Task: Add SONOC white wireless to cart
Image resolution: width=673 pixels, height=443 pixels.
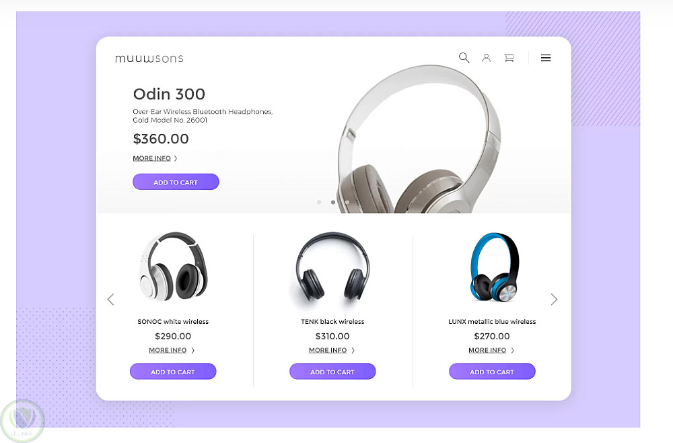Action: 173,372
